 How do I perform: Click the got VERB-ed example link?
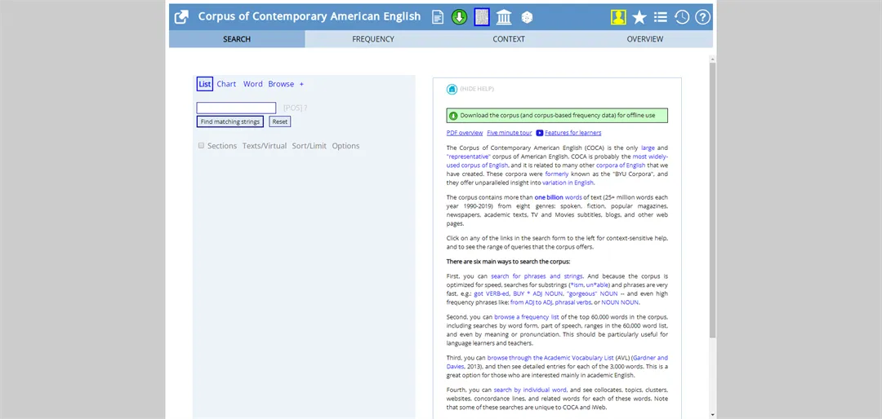point(492,293)
